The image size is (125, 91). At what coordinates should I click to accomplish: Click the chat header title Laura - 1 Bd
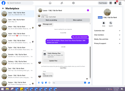click(52, 10)
